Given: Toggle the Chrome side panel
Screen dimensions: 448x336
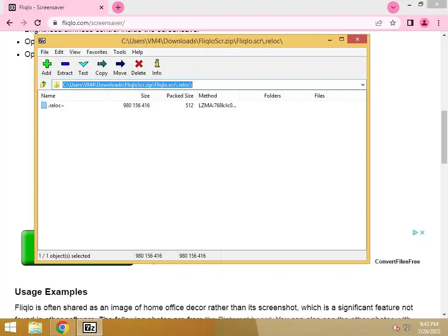Looking at the screenshot, I should pyautogui.click(x=410, y=23).
